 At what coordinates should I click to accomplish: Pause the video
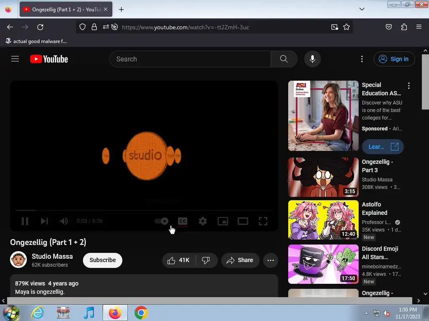click(x=25, y=221)
